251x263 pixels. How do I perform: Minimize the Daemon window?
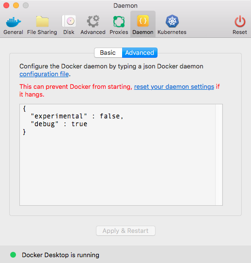[16, 5]
